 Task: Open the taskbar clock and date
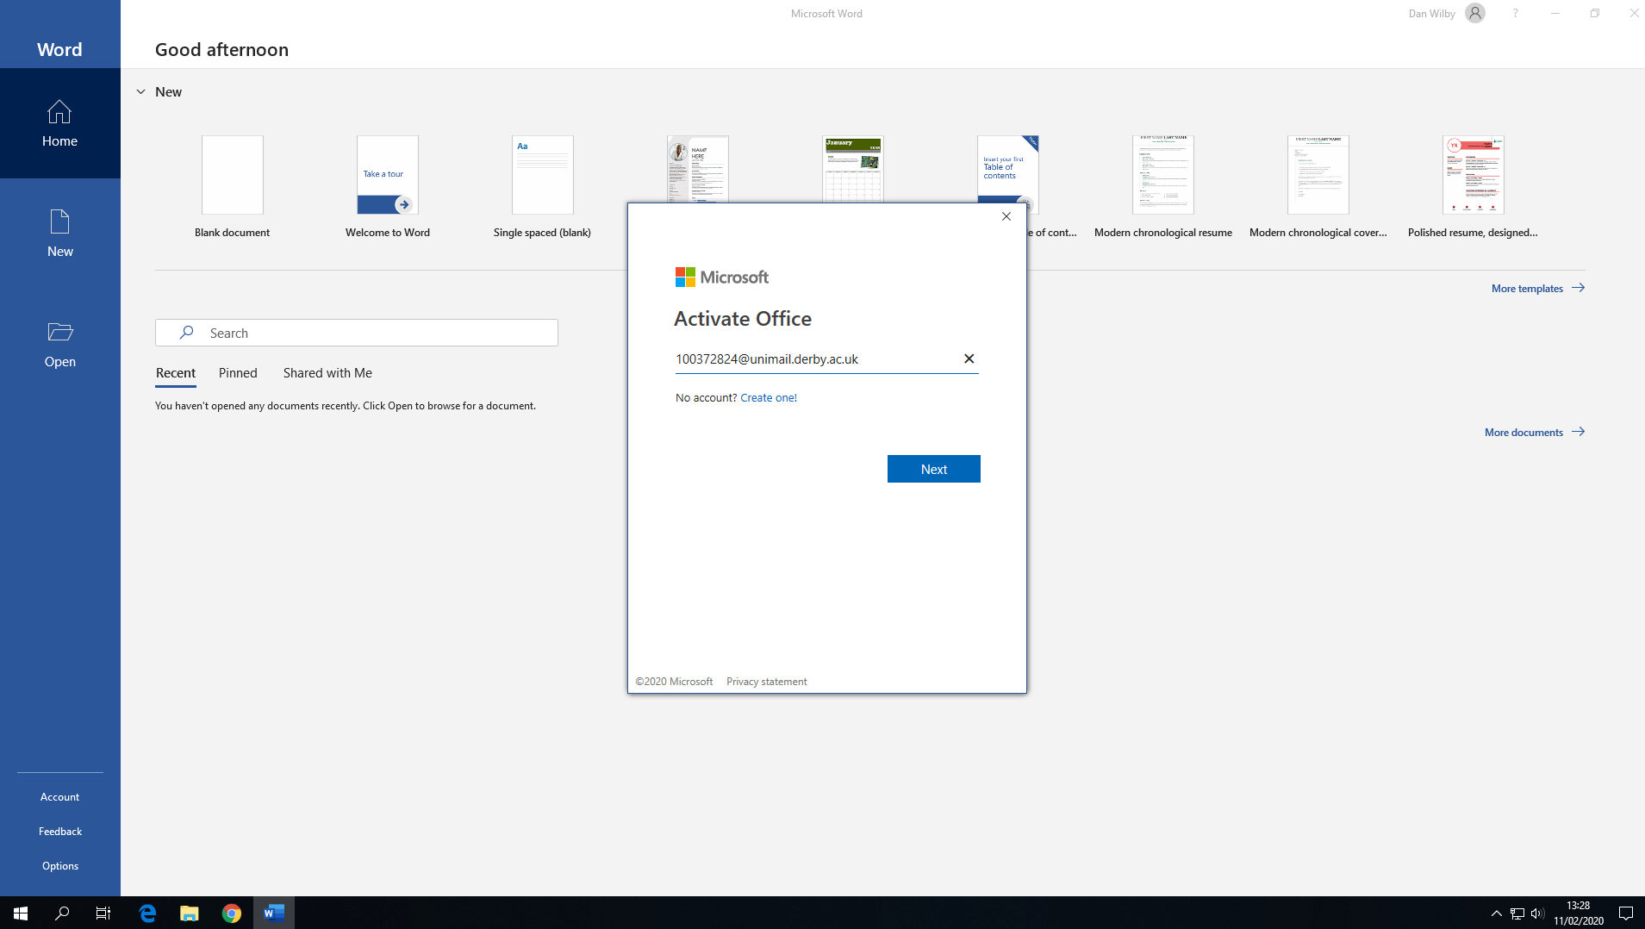tap(1579, 913)
